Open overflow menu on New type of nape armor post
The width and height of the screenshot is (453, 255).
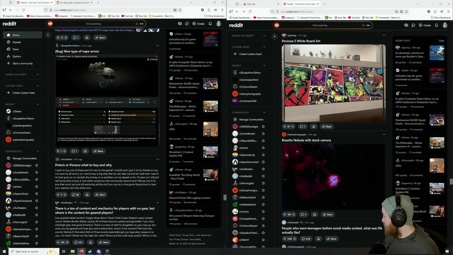pyautogui.click(x=157, y=45)
